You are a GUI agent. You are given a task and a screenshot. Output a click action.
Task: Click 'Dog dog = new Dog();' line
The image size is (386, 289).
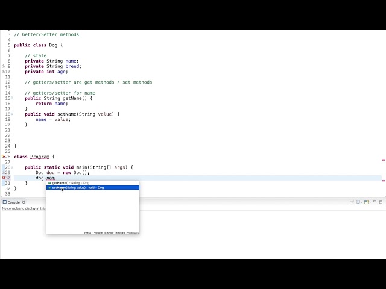63,173
